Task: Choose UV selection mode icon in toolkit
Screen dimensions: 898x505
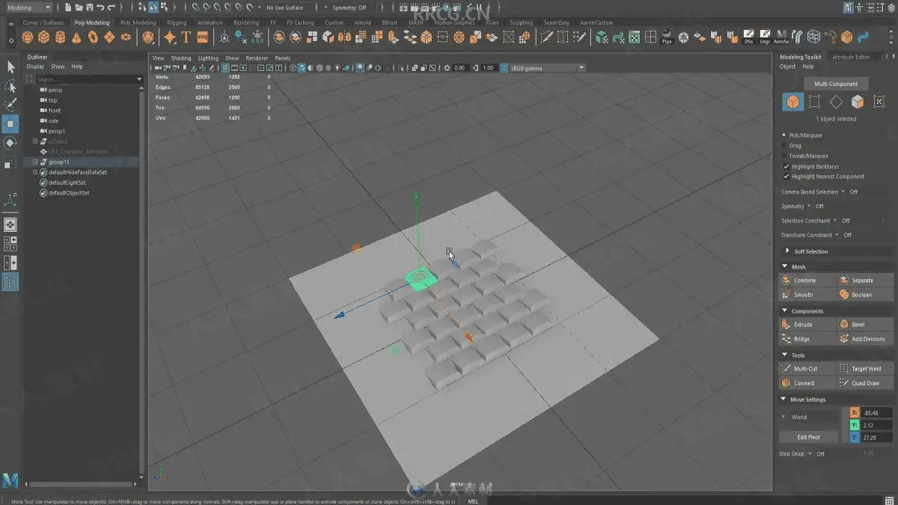Action: [x=879, y=102]
